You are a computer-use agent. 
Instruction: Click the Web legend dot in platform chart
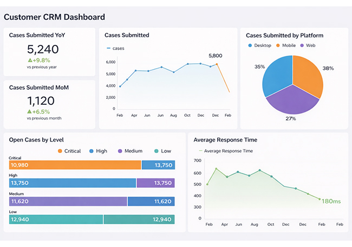click(302, 45)
